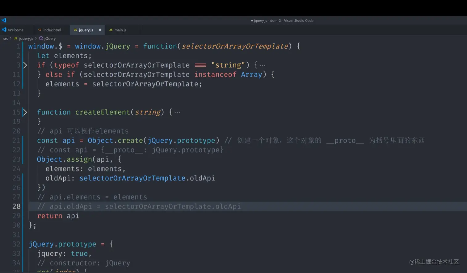Click the unsaved-changes dot on jquery.js tab
This screenshot has height=273, width=467.
pos(100,30)
